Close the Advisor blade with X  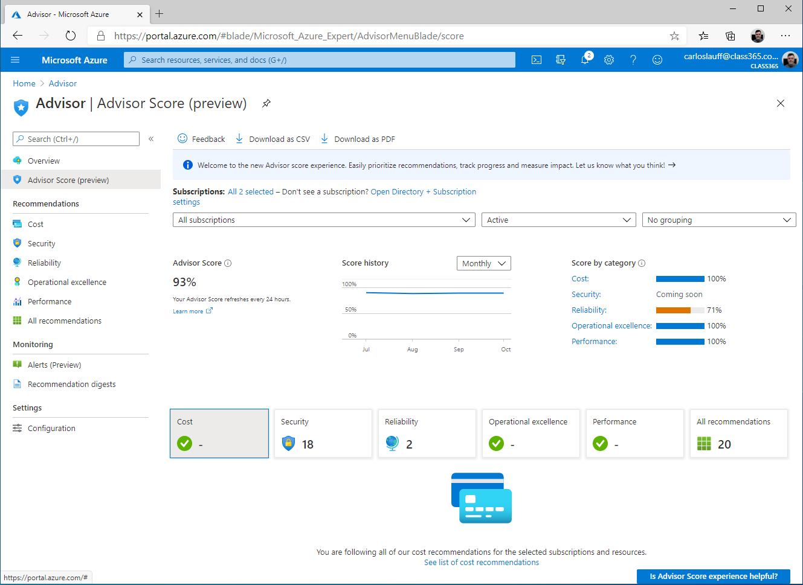781,103
